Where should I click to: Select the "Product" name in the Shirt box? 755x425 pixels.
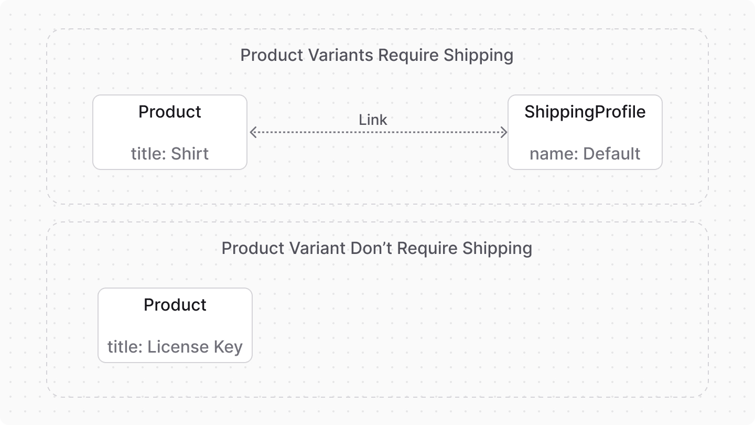[170, 112]
